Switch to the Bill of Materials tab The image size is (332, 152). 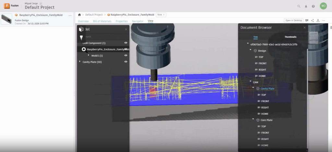click(x=102, y=21)
